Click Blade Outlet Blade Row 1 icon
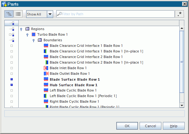 pyautogui.click(x=46, y=74)
